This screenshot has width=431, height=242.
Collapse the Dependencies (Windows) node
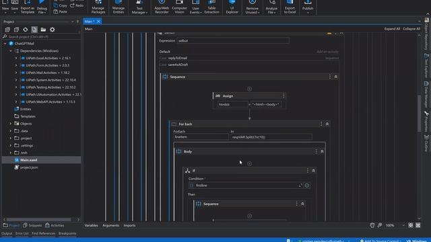coord(11,51)
